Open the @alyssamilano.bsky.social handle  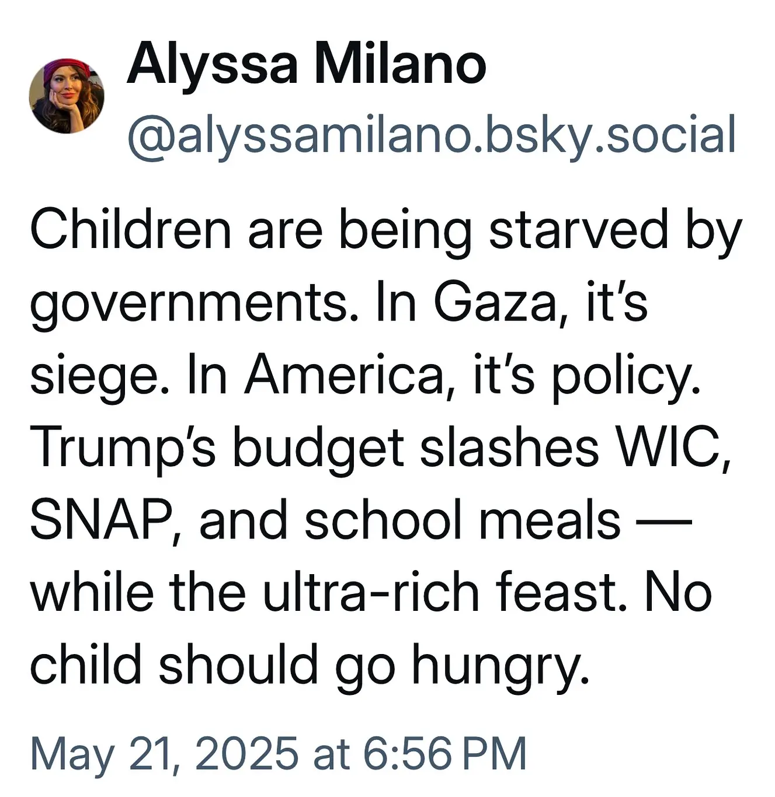432,135
